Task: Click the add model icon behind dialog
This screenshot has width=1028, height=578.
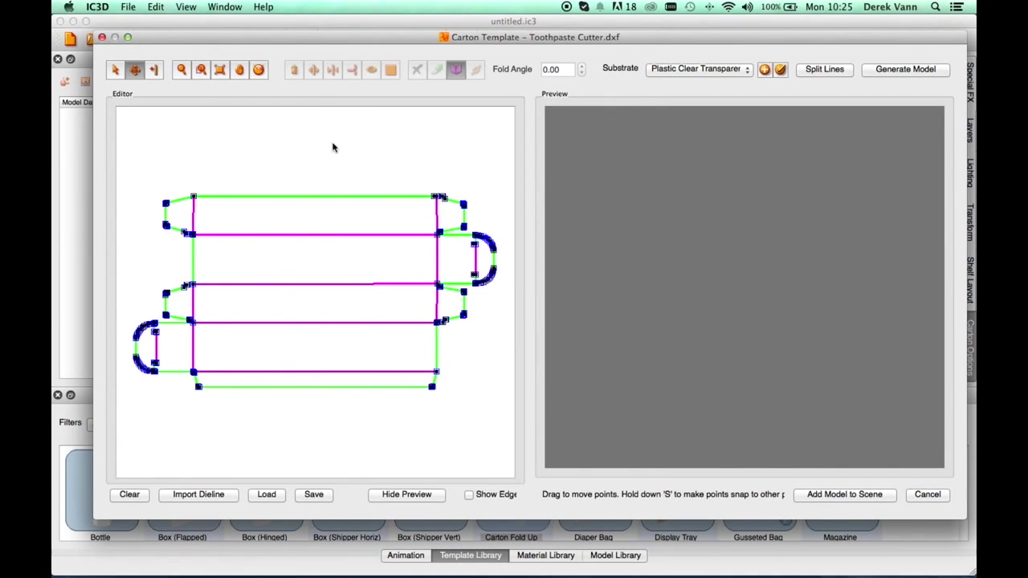Action: 65,81
